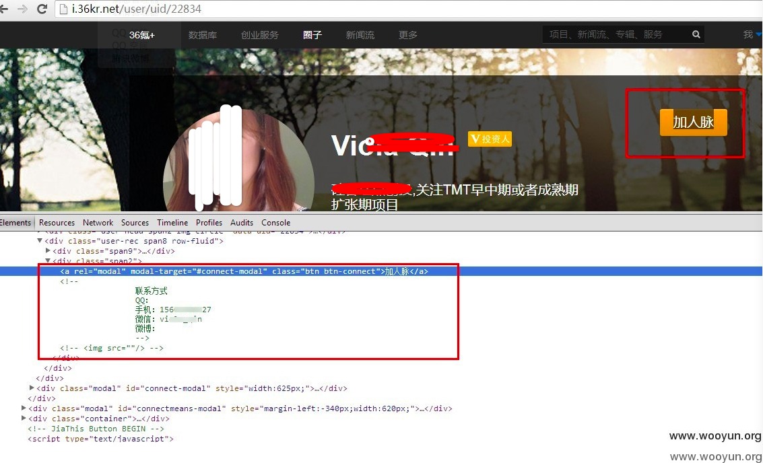Switch to the Timeline devtools tab

coord(172,222)
